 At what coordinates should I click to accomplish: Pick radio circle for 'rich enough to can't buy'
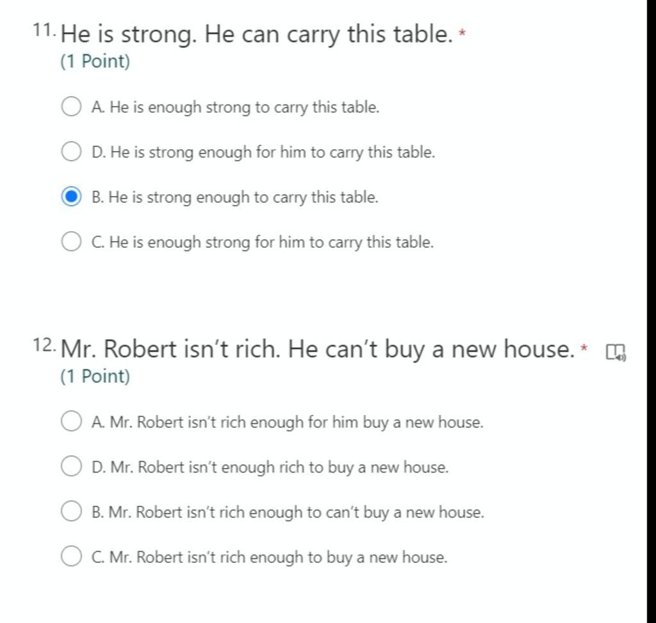(x=71, y=512)
